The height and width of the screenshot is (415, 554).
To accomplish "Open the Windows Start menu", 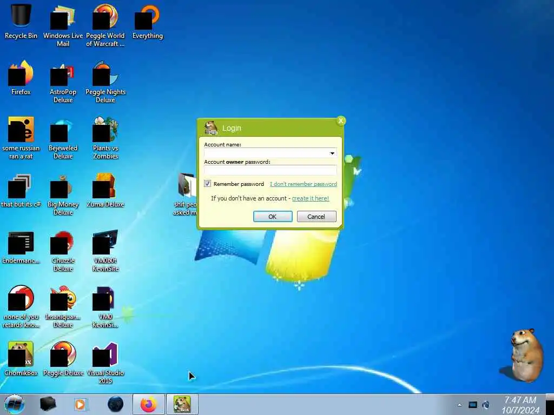I will pos(14,404).
